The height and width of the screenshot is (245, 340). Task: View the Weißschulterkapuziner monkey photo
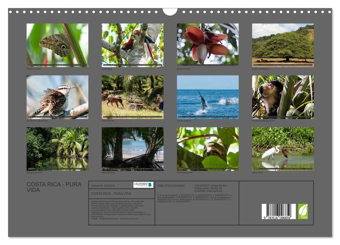(281, 98)
